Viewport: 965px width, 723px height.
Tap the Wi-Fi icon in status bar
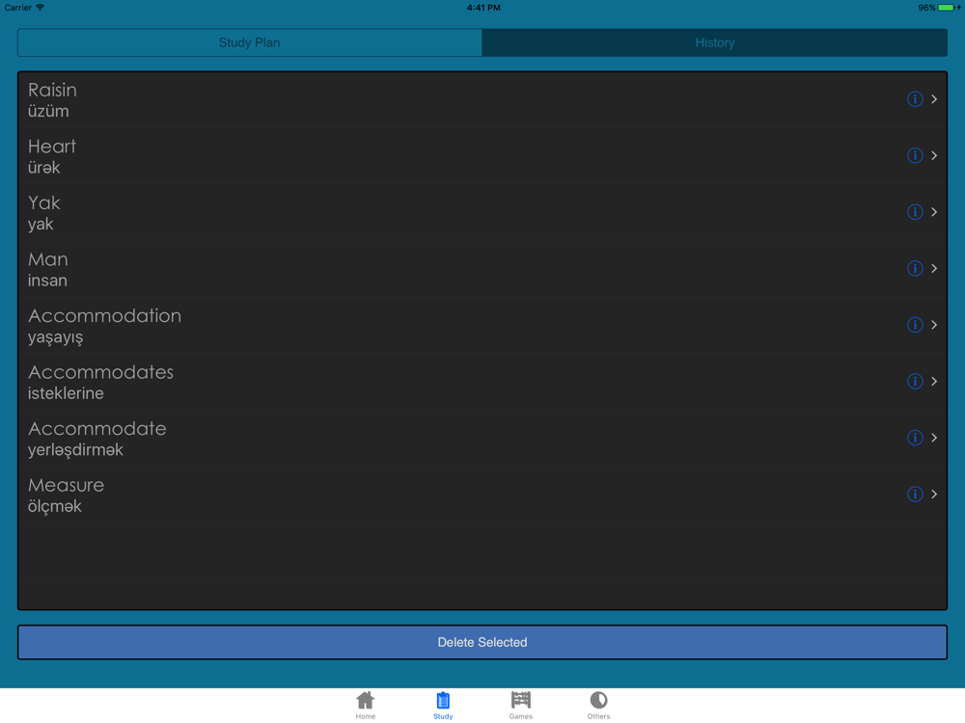(x=40, y=8)
